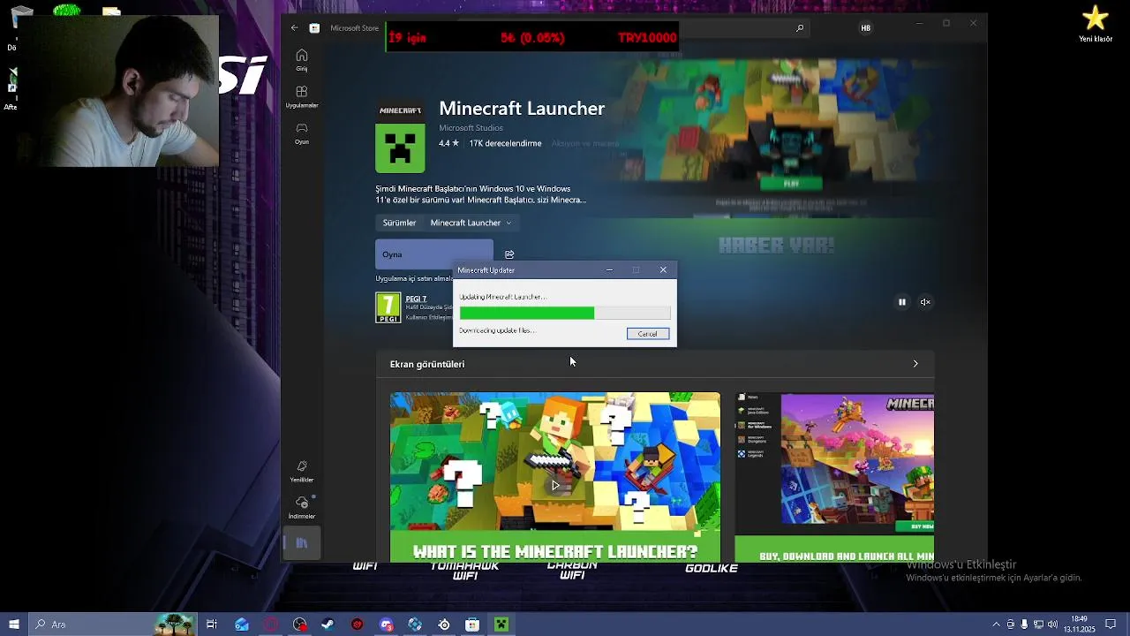Minimize the Minecraft Updater dialog

[609, 270]
